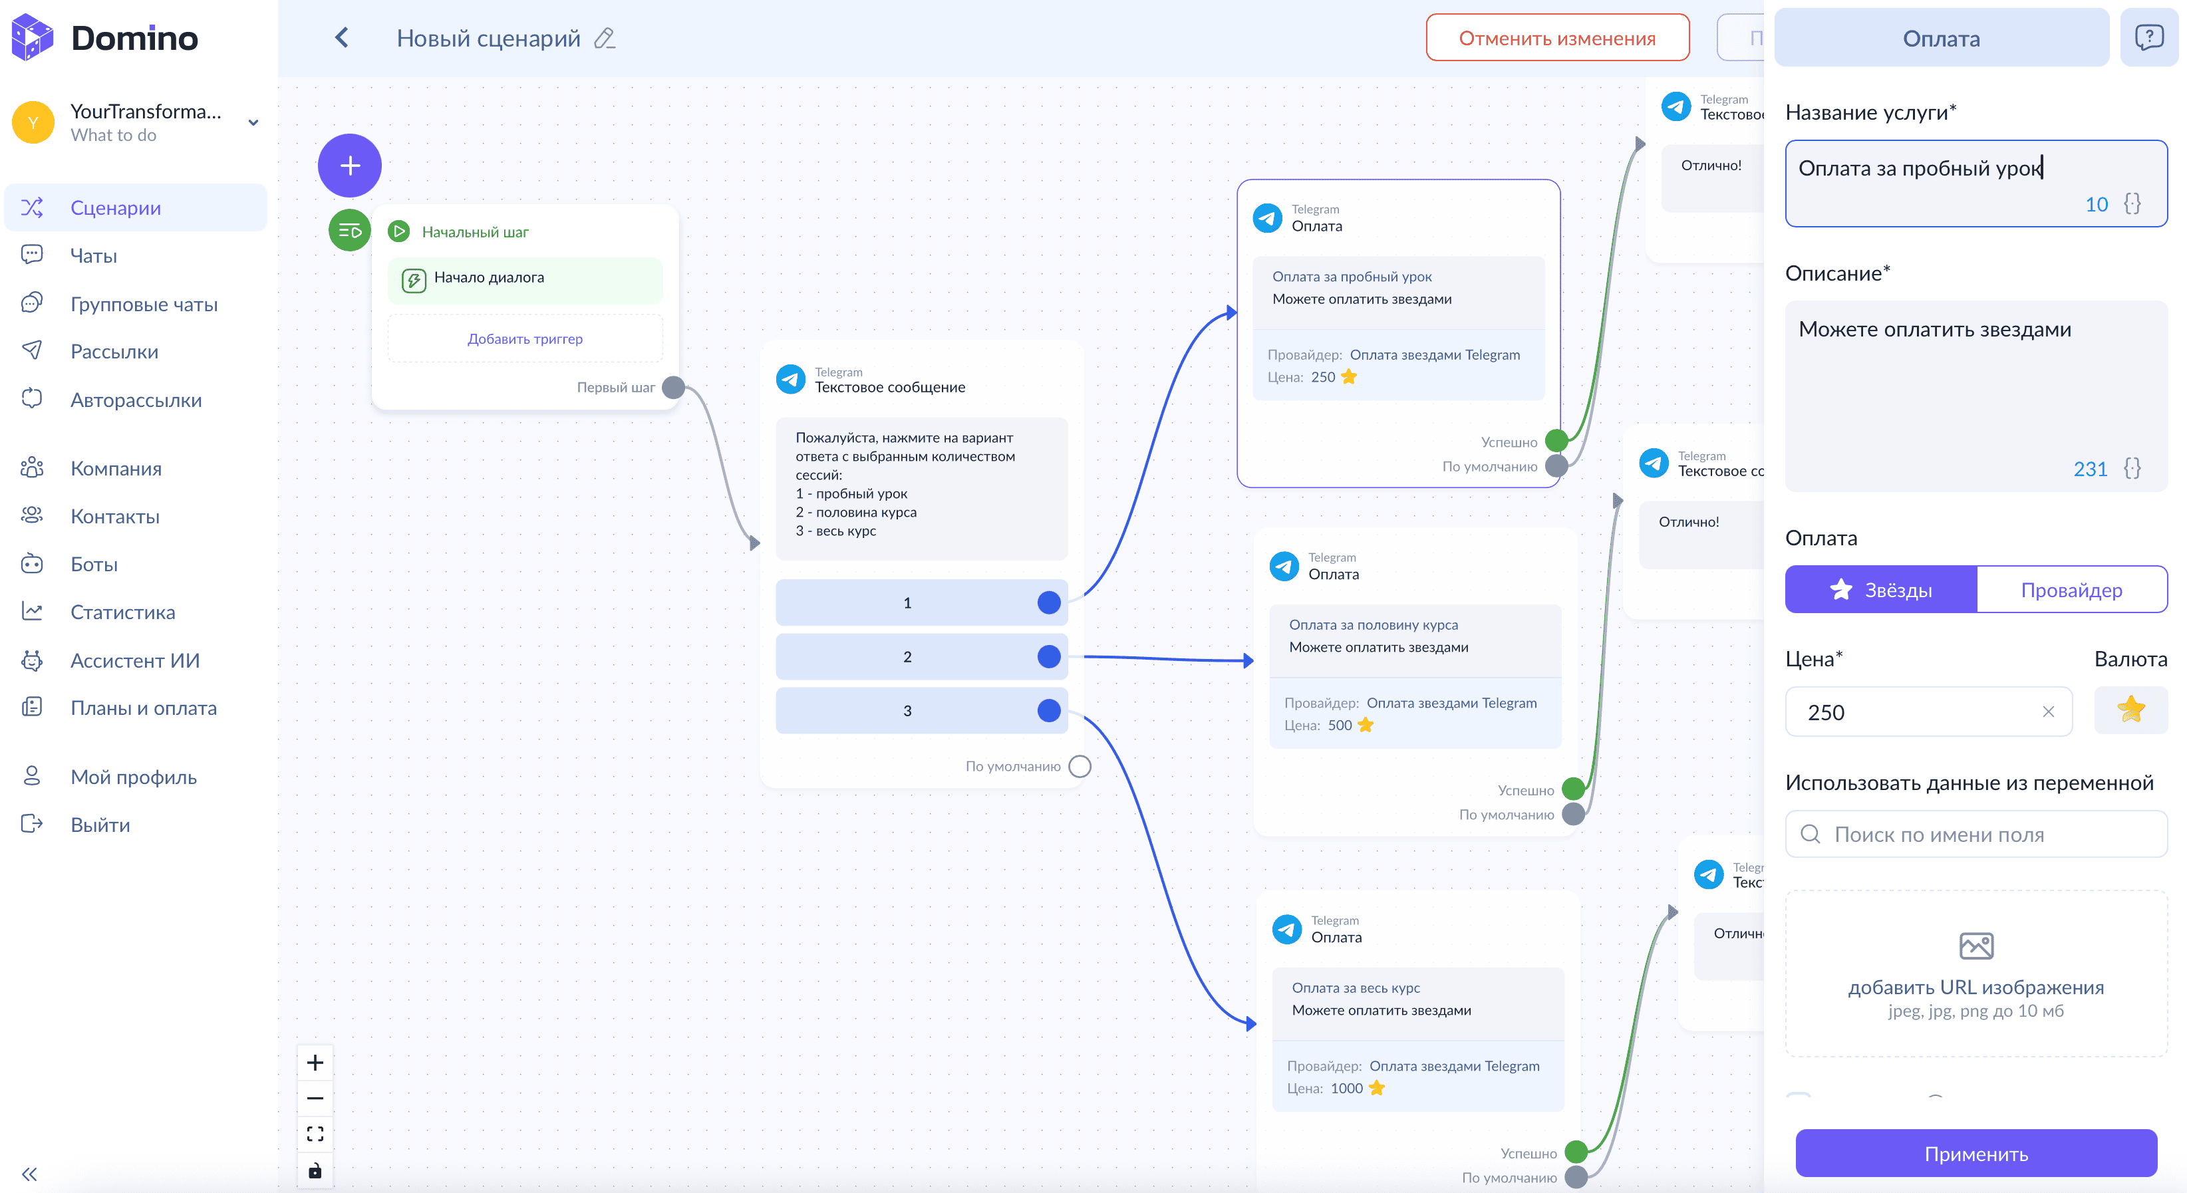Viewport: 2187px width, 1193px height.
Task: Click answer option button 3
Action: pos(921,710)
